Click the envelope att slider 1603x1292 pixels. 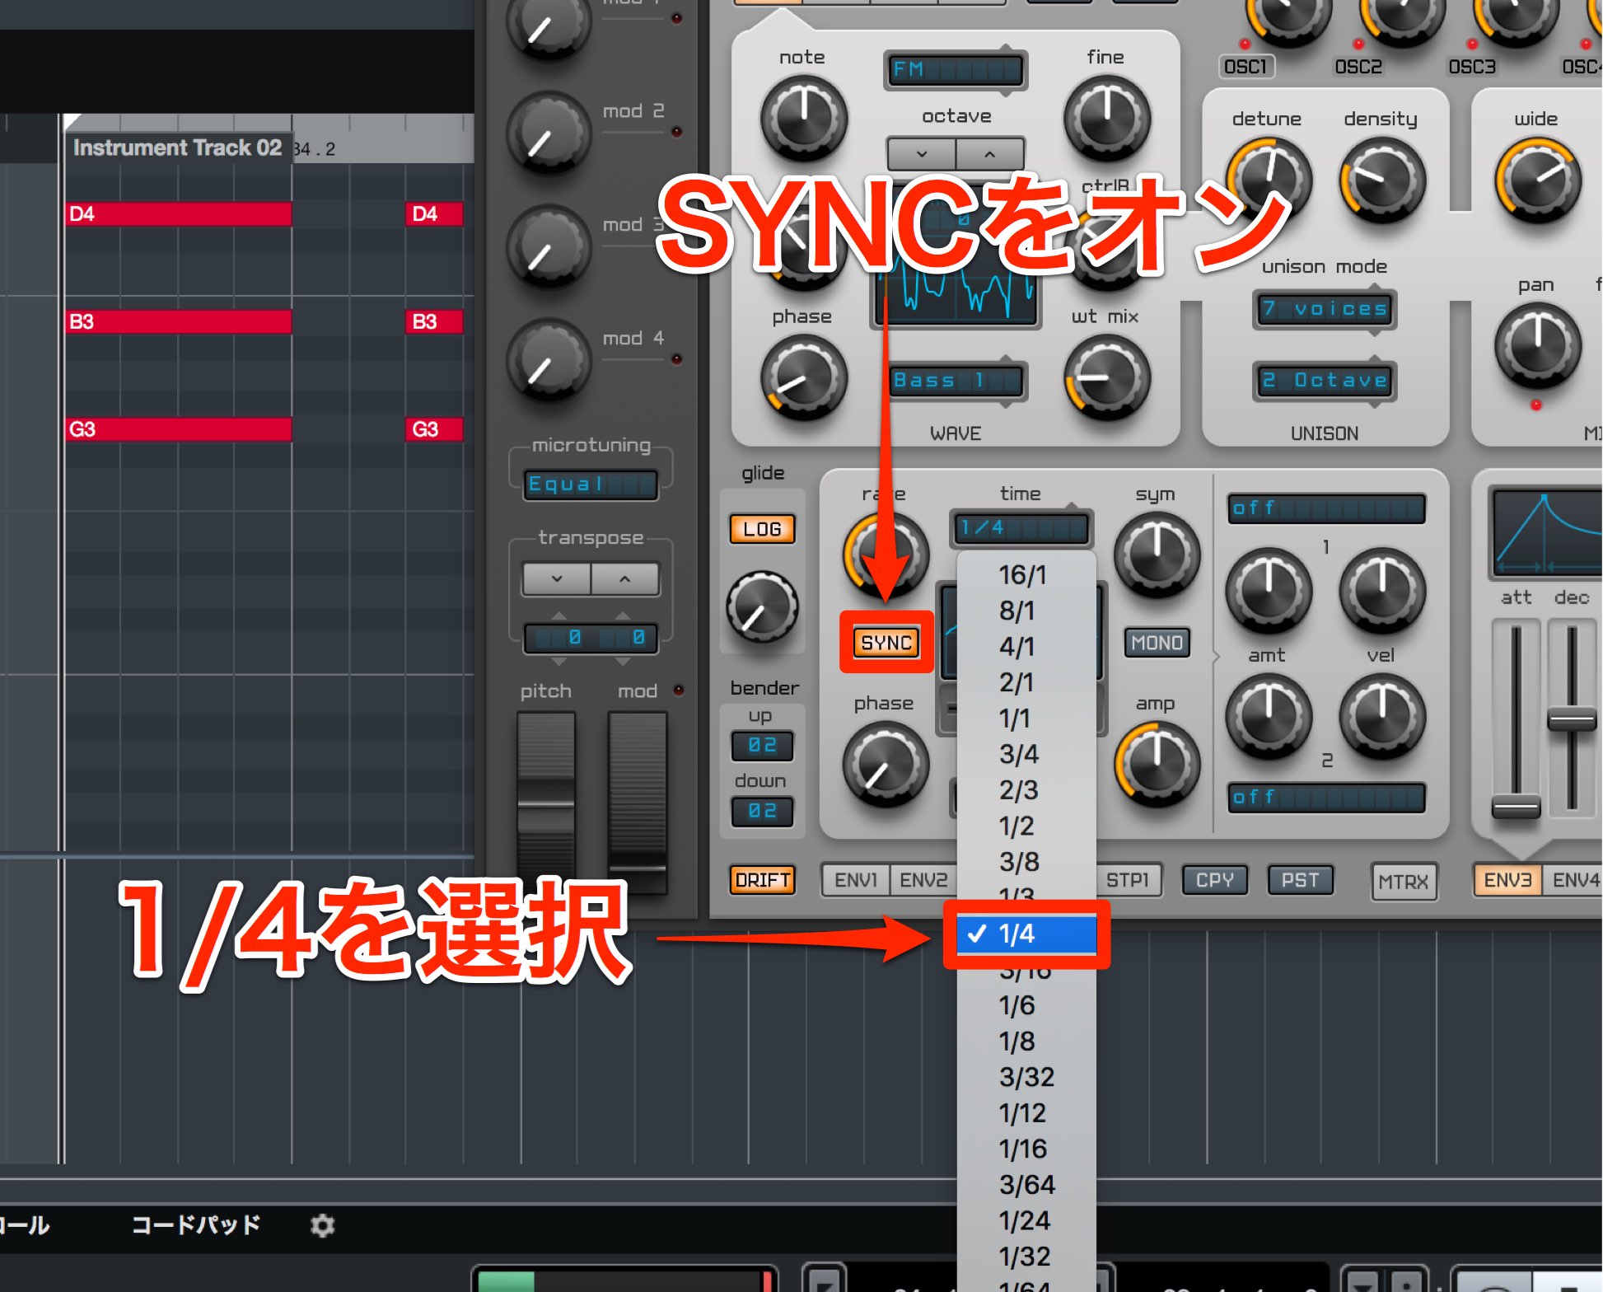(x=1516, y=806)
